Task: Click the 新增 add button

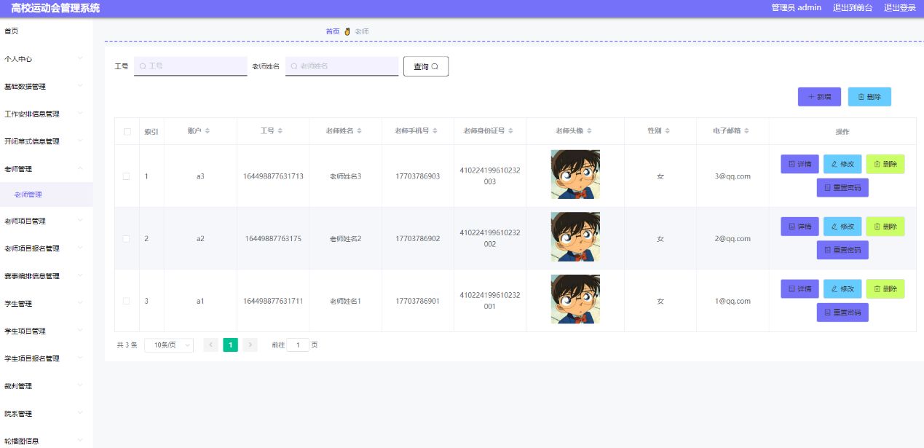Action: [x=820, y=97]
